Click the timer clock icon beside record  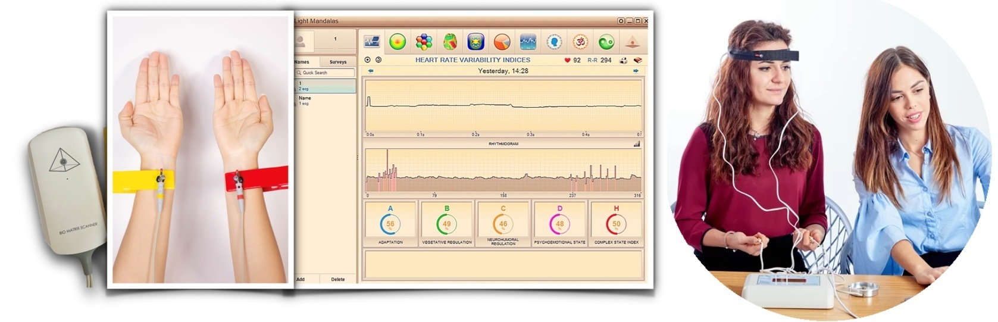pos(378,60)
